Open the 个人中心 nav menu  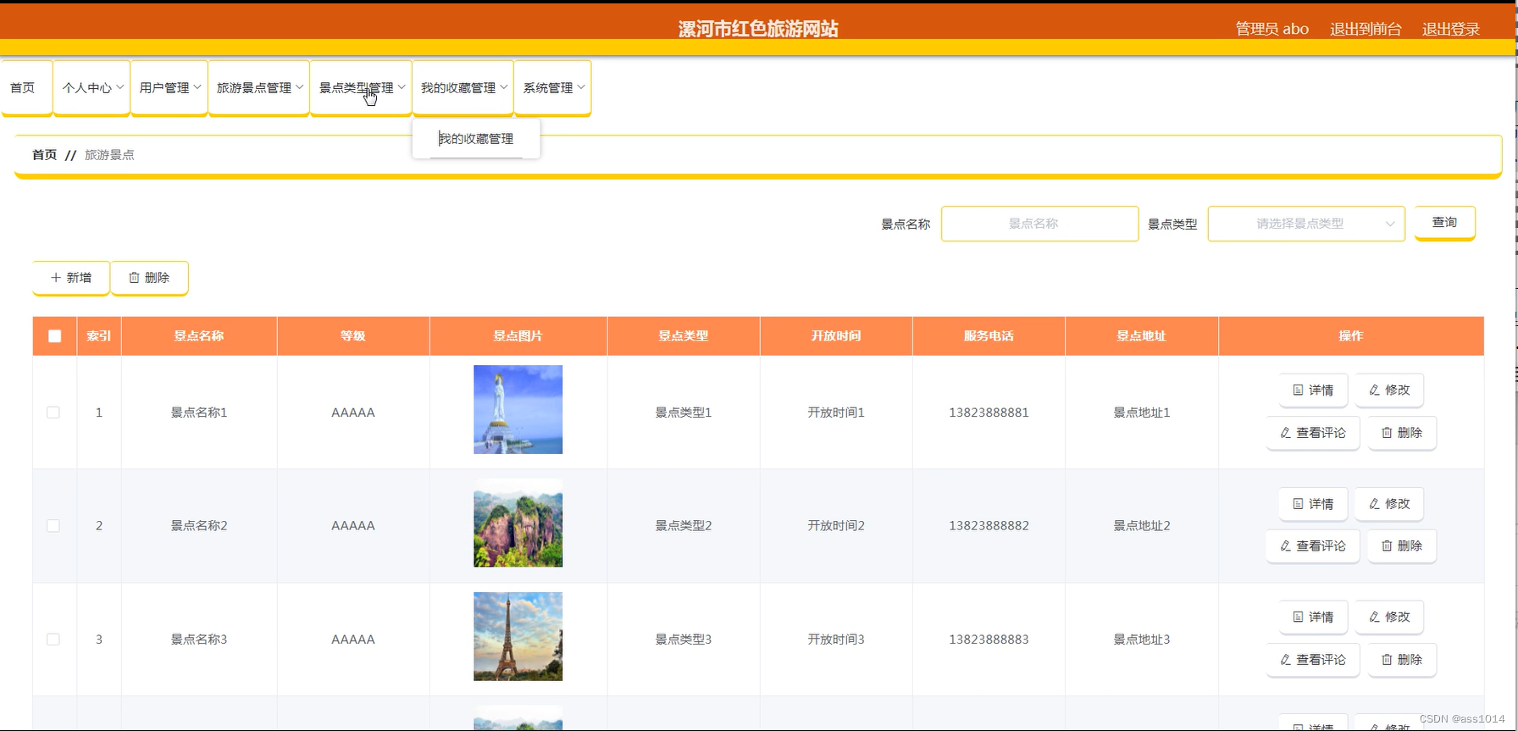92,88
